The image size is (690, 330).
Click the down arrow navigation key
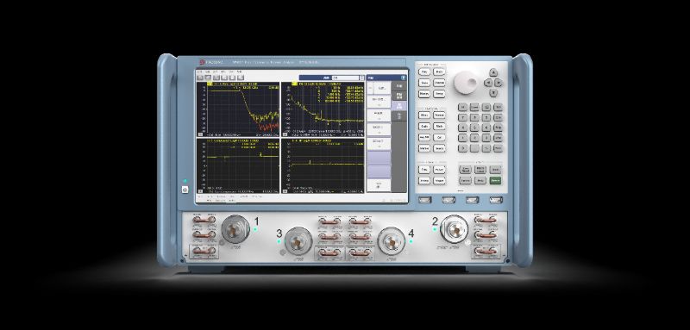tap(493, 93)
